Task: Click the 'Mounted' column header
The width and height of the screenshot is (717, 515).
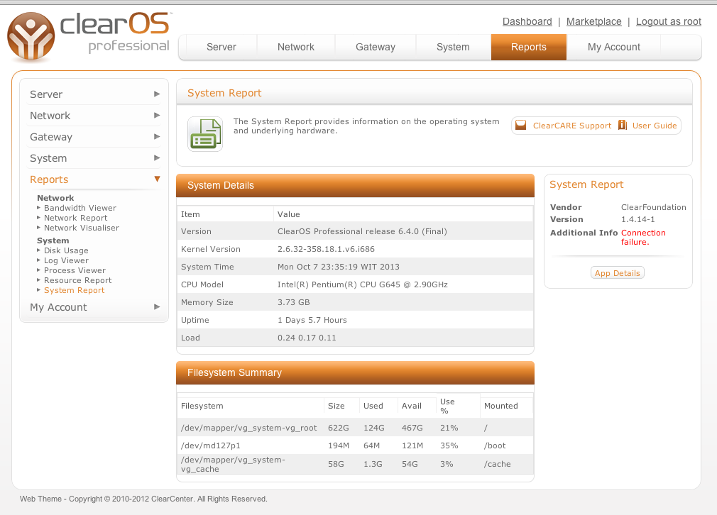Action: pos(501,406)
